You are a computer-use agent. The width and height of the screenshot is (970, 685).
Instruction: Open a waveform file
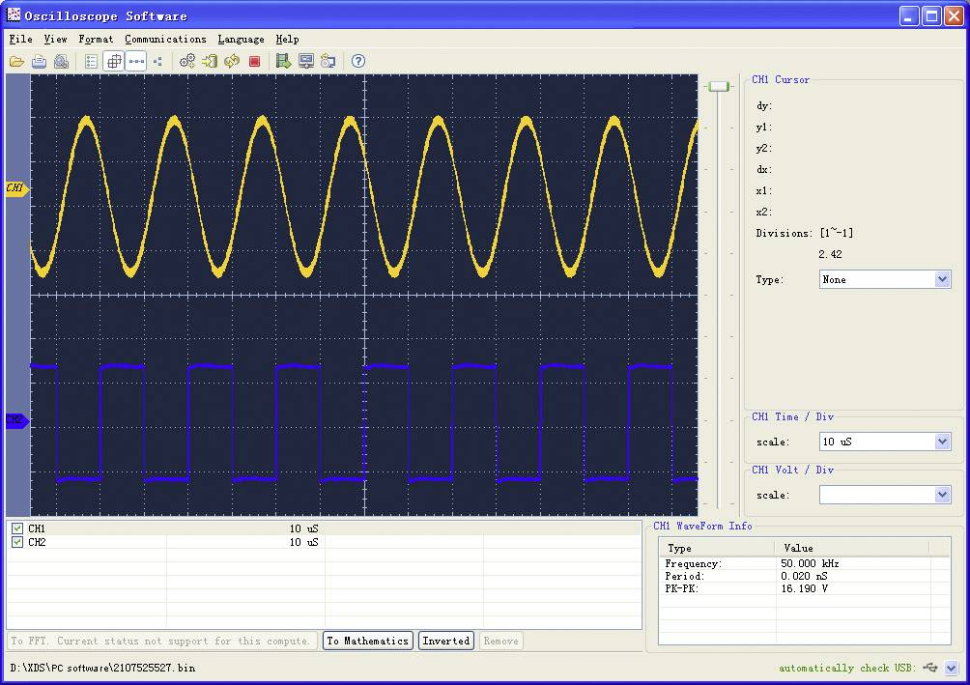[17, 61]
